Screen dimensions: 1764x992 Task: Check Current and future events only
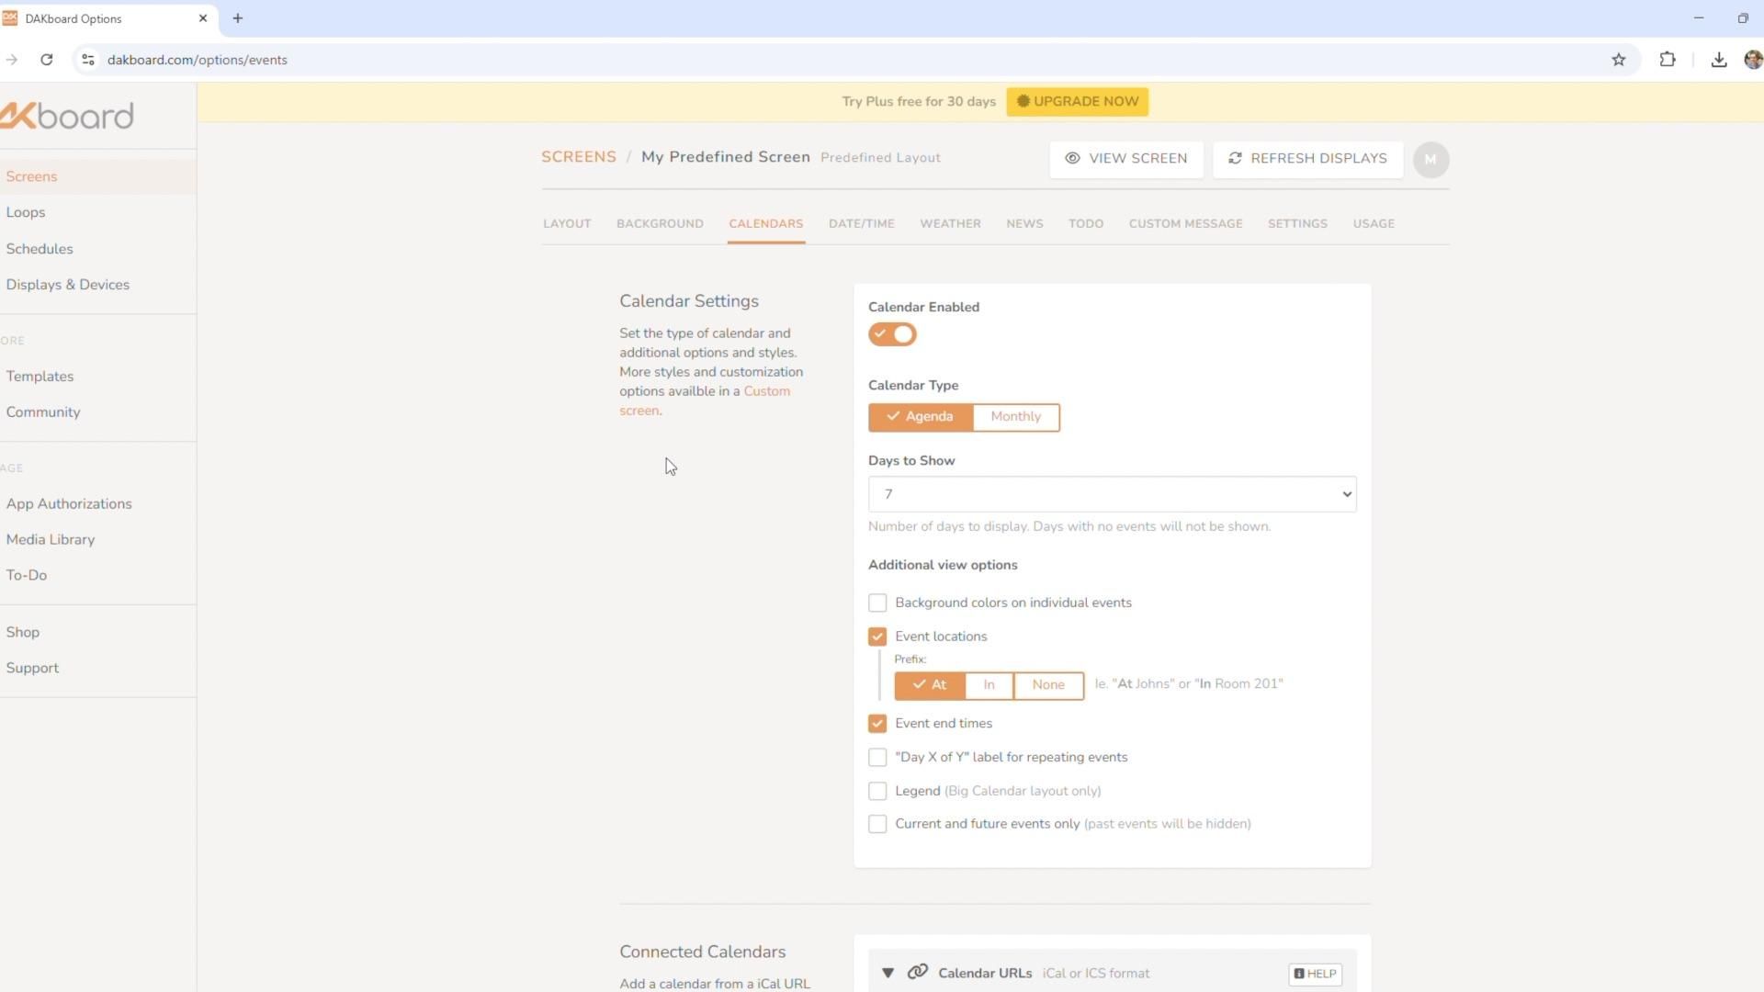click(x=877, y=825)
